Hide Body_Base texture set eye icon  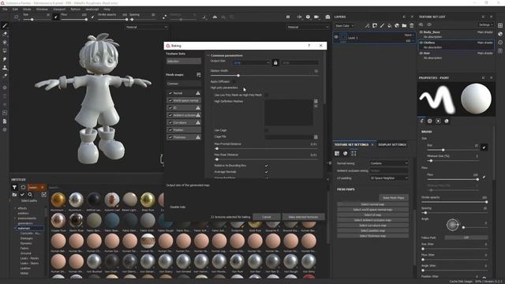pos(421,32)
